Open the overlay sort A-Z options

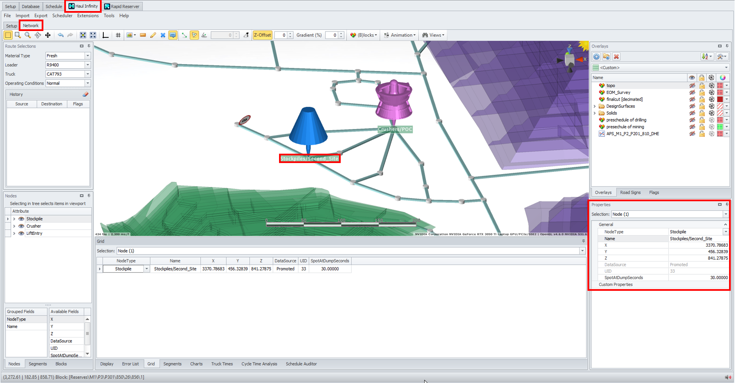tap(707, 56)
